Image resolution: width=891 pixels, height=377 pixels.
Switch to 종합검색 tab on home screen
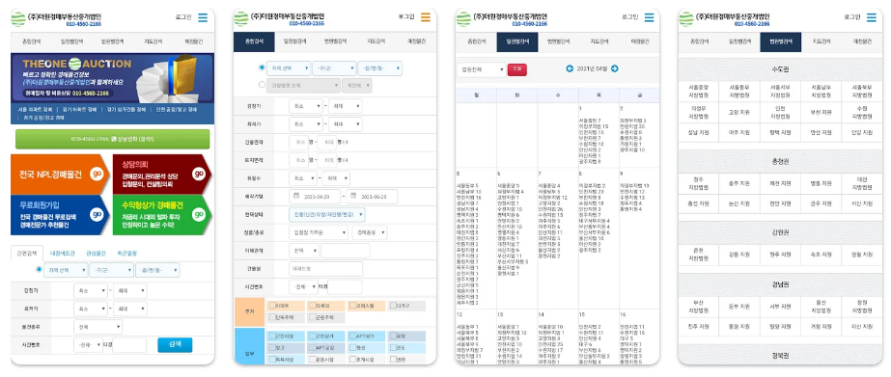(x=31, y=41)
